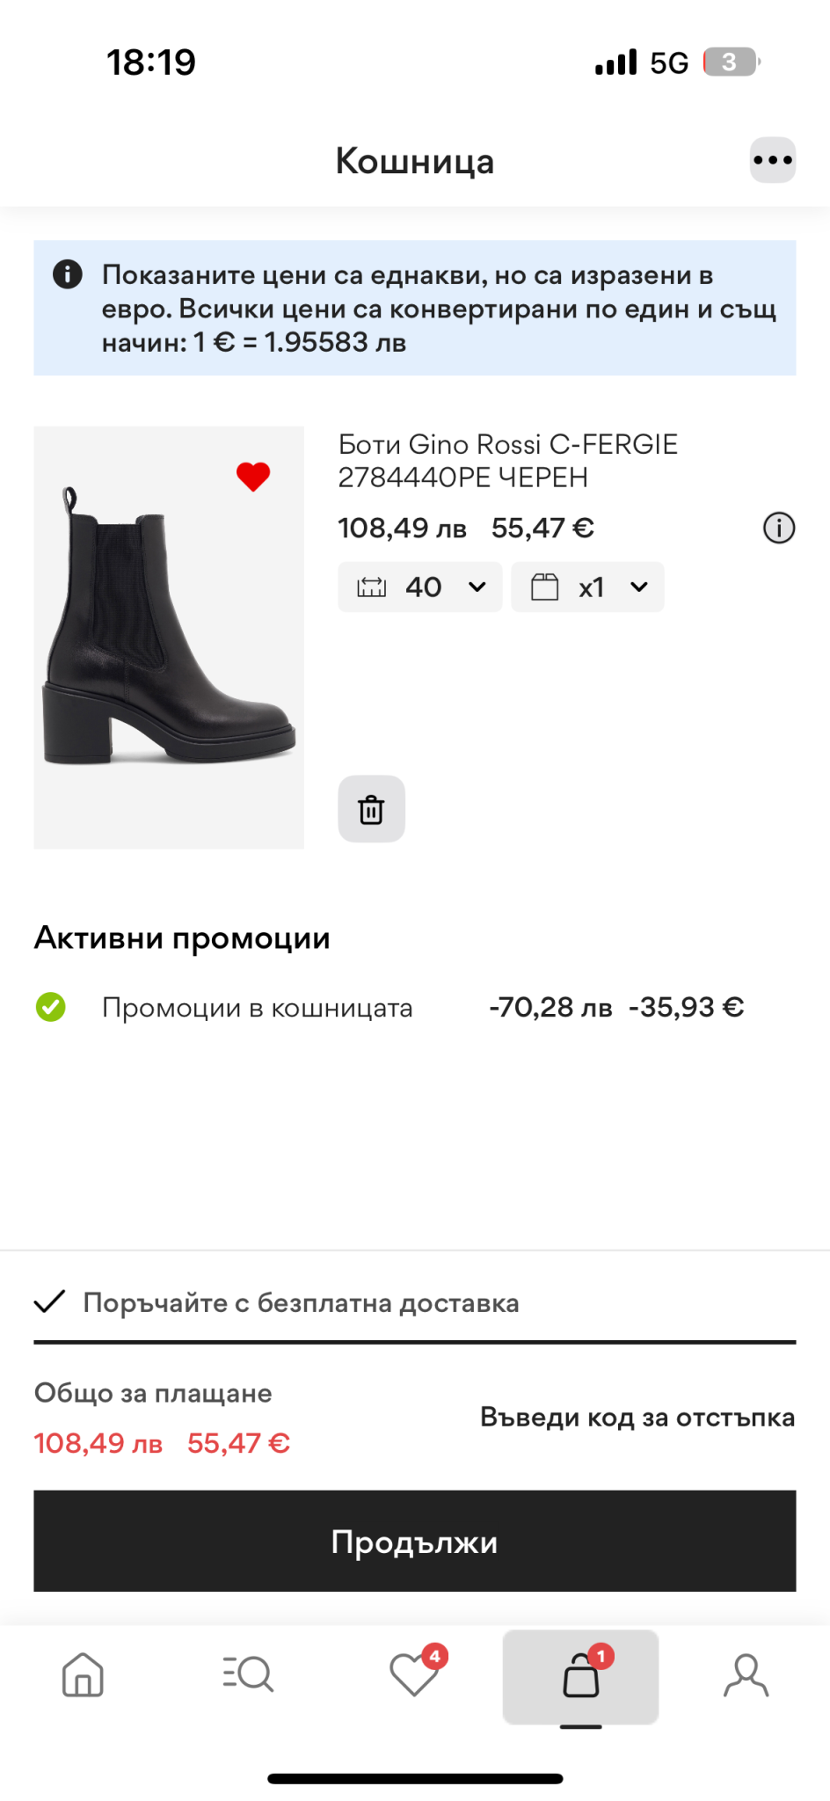830x1801 pixels.
Task: Click the green checkmark for cart promotions
Action: tap(51, 1007)
